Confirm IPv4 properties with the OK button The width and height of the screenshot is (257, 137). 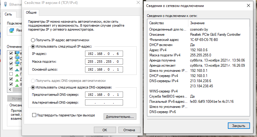[105, 130]
